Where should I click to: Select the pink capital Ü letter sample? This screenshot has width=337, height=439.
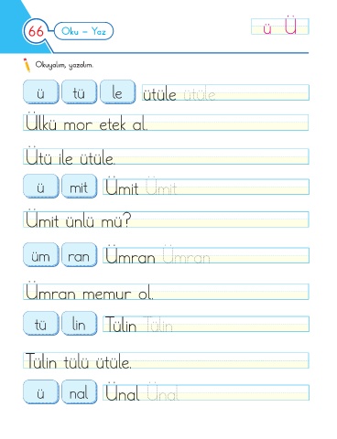coord(290,26)
